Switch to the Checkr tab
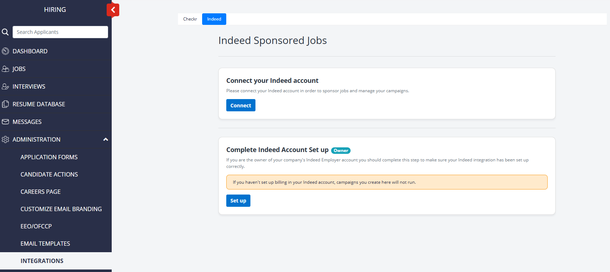610x272 pixels. (190, 19)
